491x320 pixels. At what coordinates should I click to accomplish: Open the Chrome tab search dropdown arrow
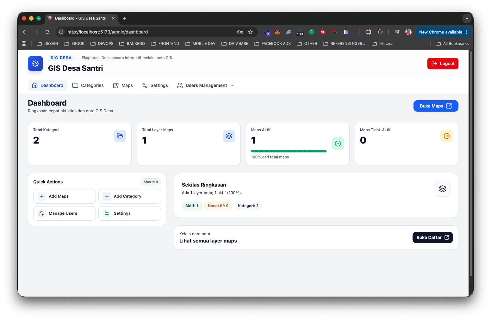click(x=467, y=18)
